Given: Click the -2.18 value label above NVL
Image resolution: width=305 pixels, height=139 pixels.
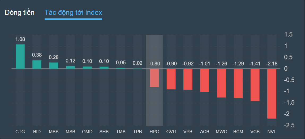Looking at the screenshot, I should pyautogui.click(x=272, y=64).
